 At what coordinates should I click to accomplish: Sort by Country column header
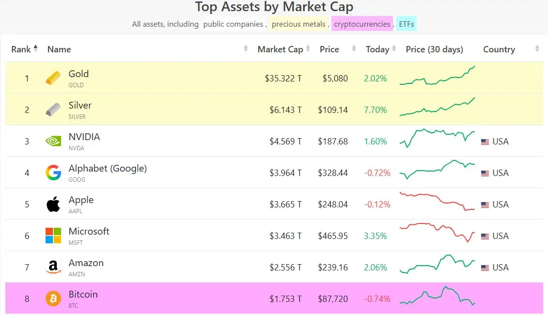pos(499,49)
